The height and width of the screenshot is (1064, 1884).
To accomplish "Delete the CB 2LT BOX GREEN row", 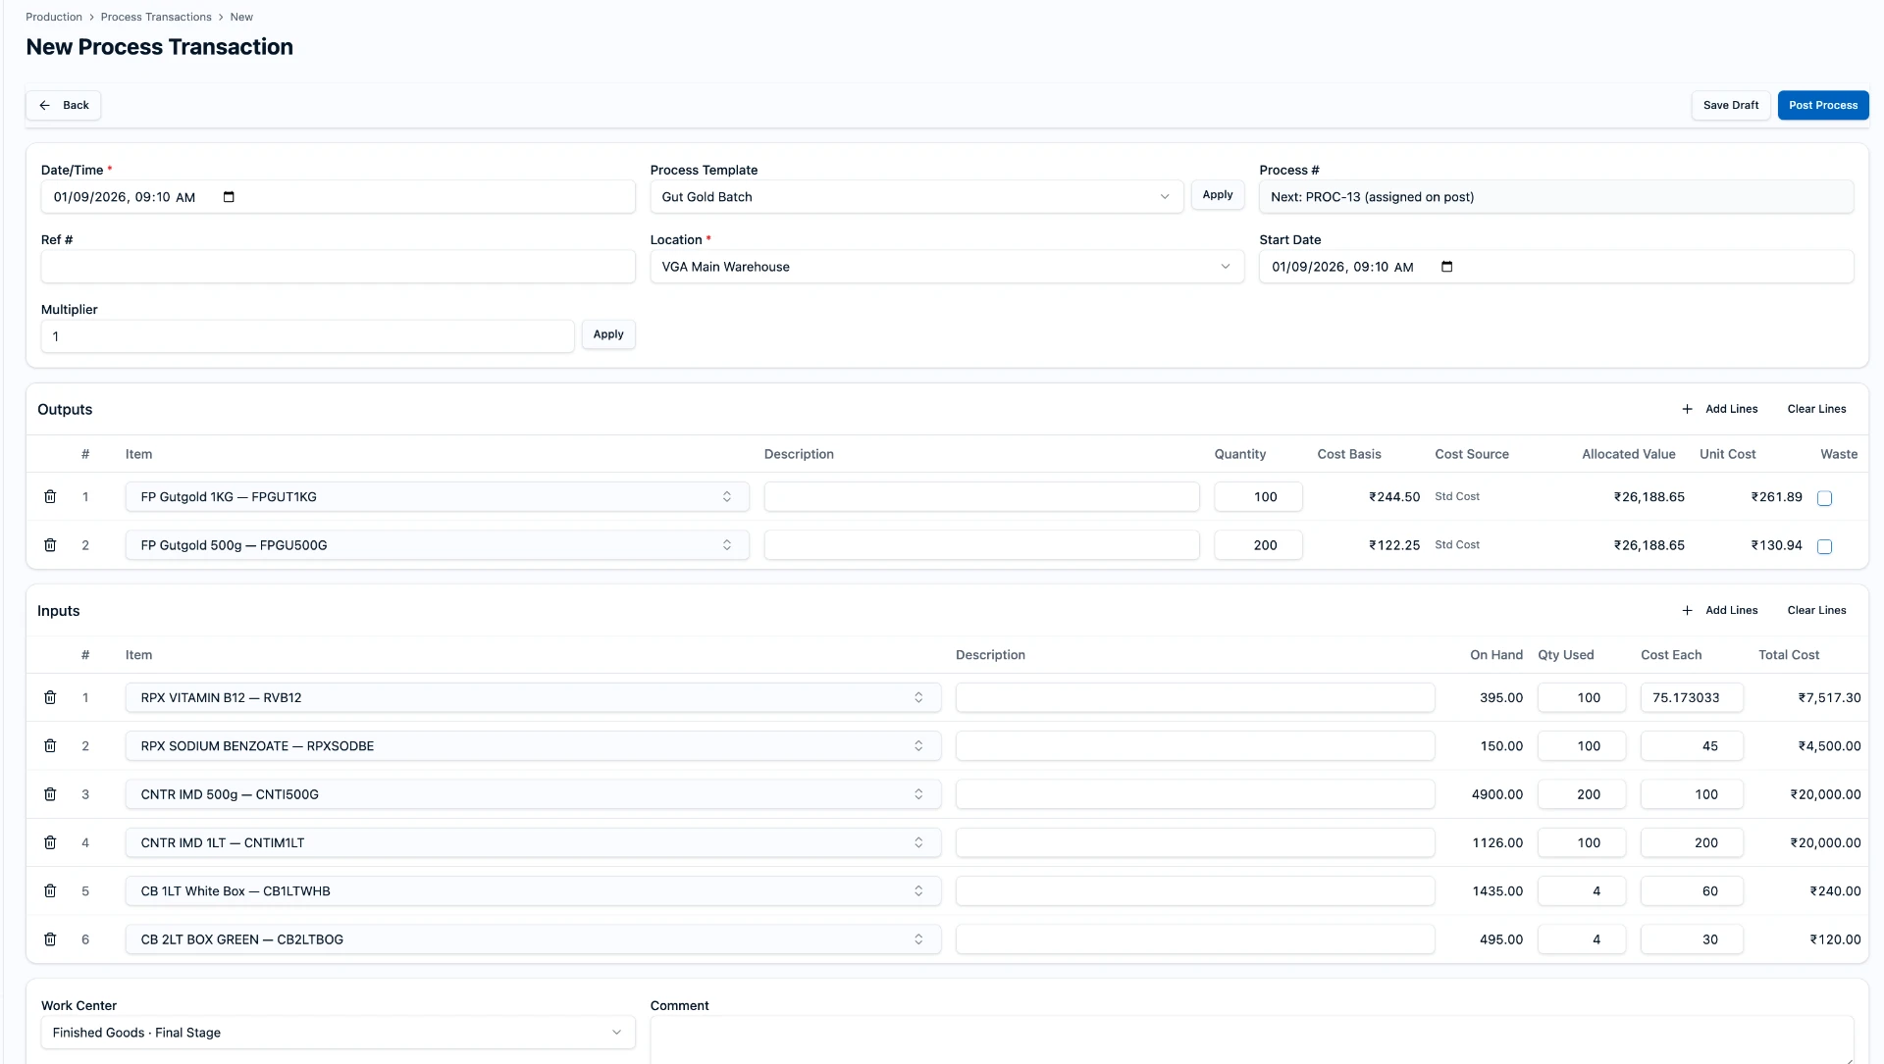I will pos(50,939).
